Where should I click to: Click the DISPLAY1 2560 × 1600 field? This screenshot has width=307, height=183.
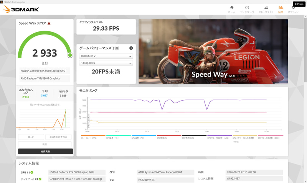pyautogui.click(x=77, y=179)
